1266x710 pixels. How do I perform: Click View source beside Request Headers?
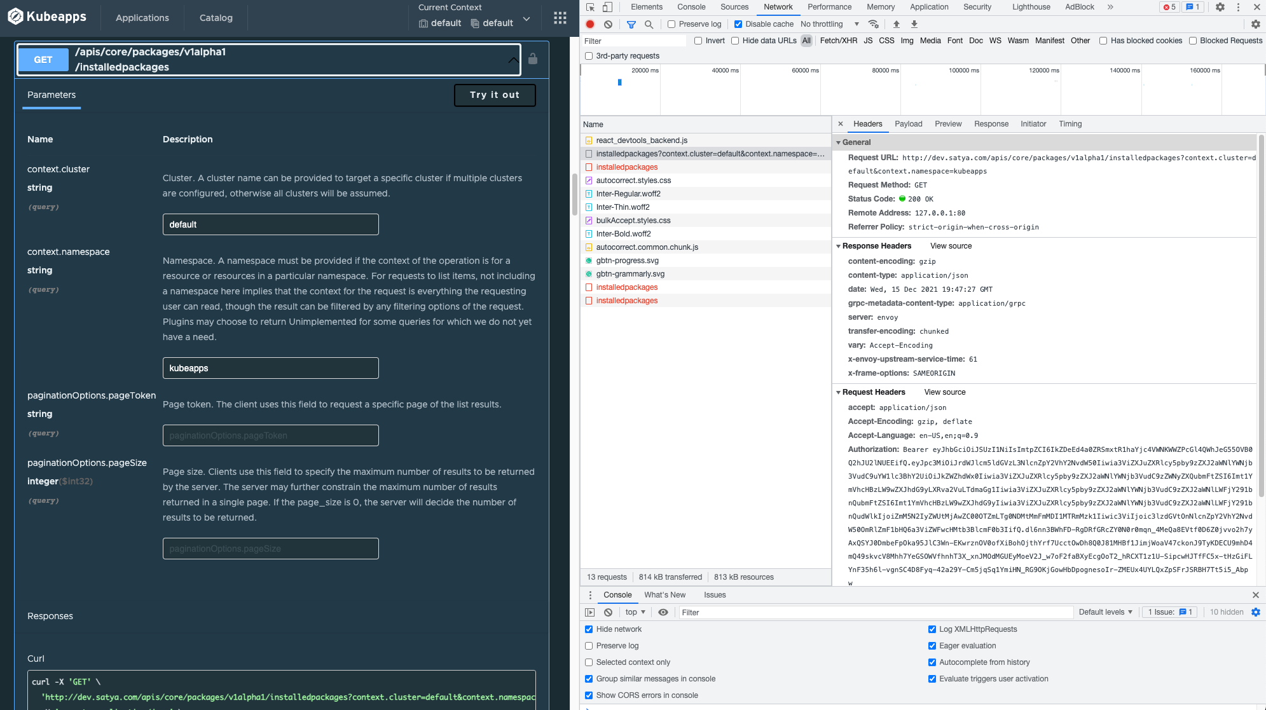point(944,392)
